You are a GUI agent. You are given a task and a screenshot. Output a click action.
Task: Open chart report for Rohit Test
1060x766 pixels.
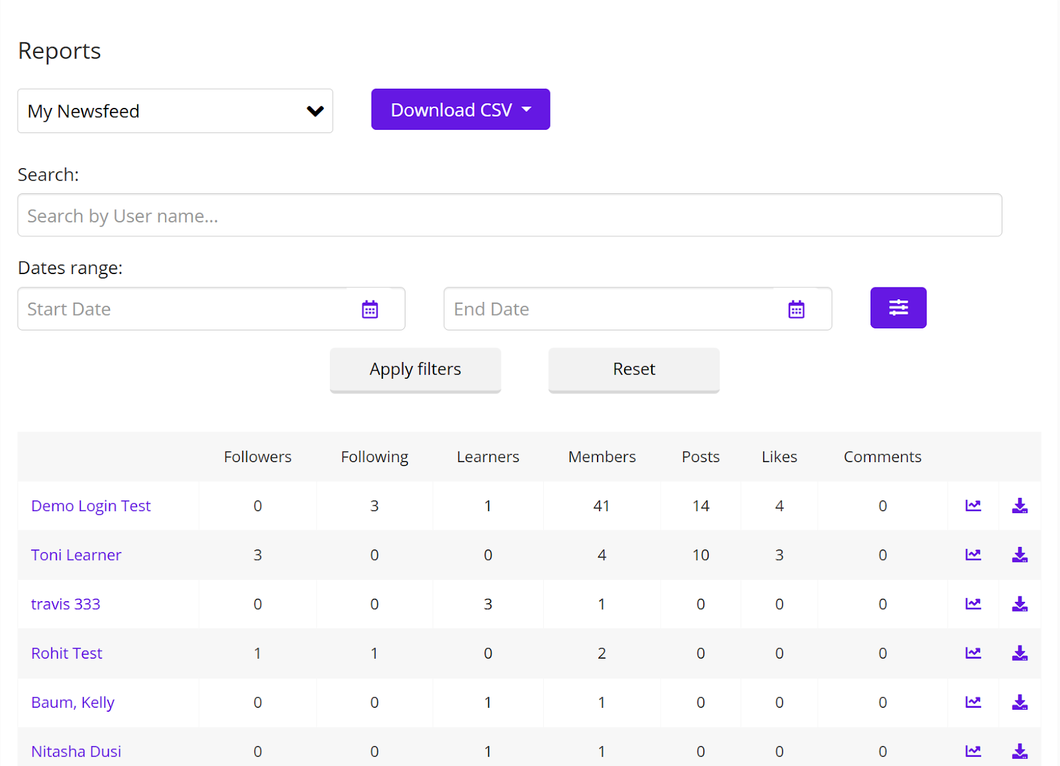(x=973, y=653)
